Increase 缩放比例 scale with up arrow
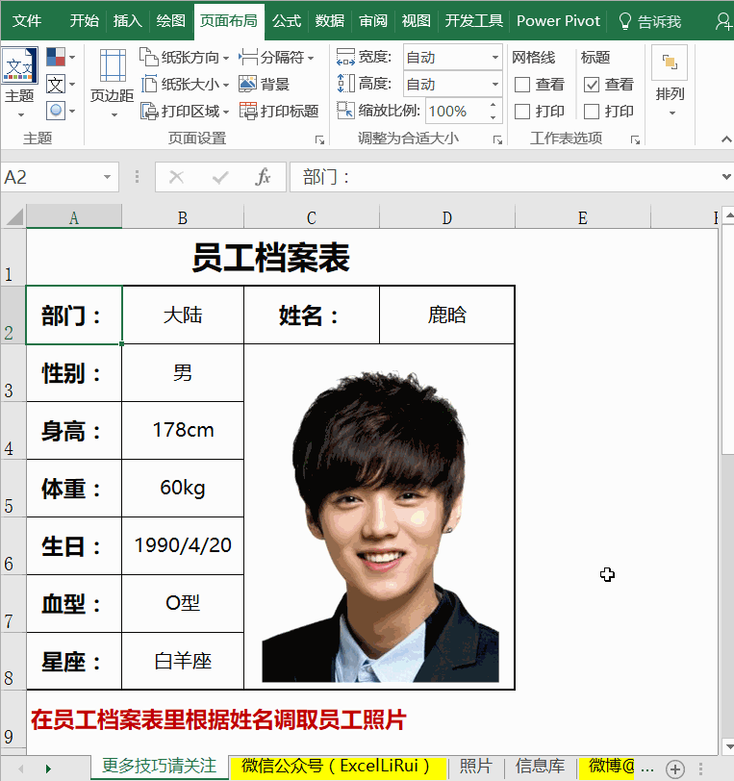Viewport: 734px width, 781px height. pyautogui.click(x=493, y=105)
